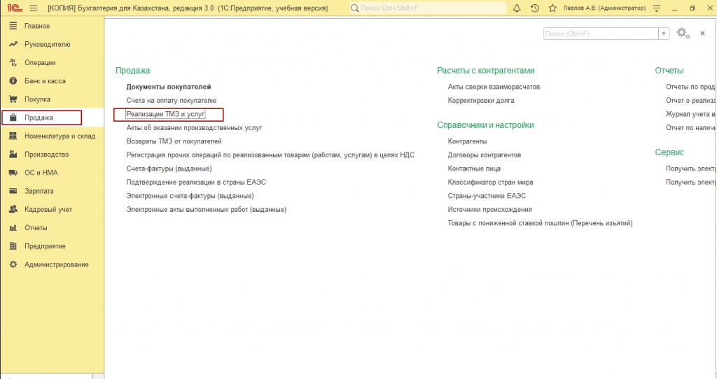Click the Зарплата card icon
The height and width of the screenshot is (379, 717).
click(13, 191)
